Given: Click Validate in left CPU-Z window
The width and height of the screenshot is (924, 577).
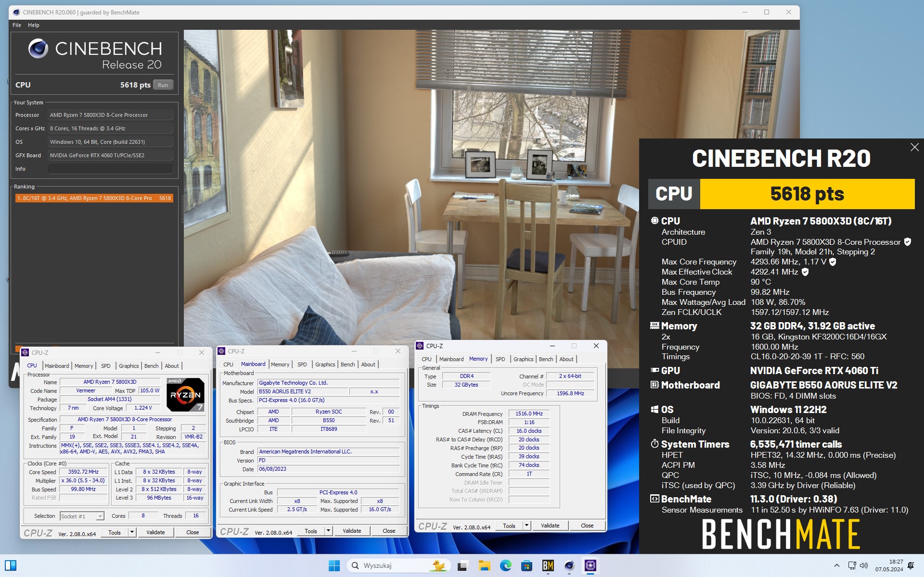Looking at the screenshot, I should click(x=155, y=532).
